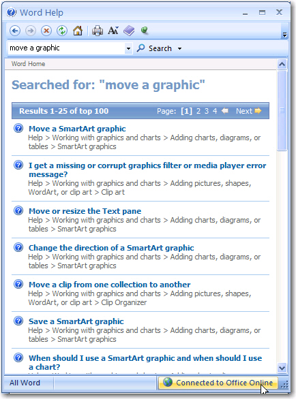The image size is (296, 399).
Task: Click help icon beside Move a clip topic
Action: pyautogui.click(x=18, y=284)
